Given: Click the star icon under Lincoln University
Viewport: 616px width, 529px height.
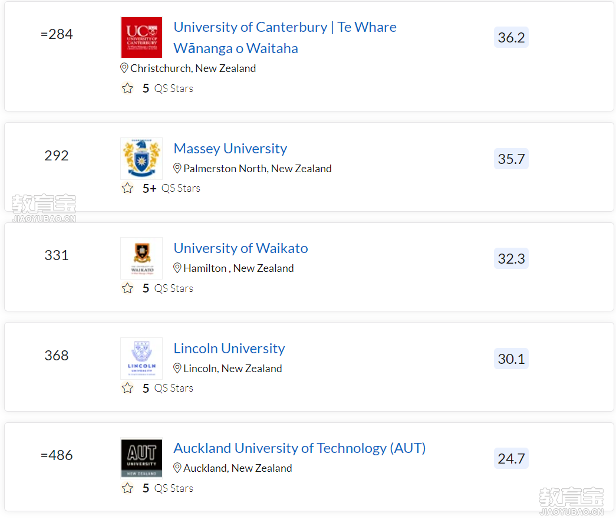Looking at the screenshot, I should (x=127, y=388).
